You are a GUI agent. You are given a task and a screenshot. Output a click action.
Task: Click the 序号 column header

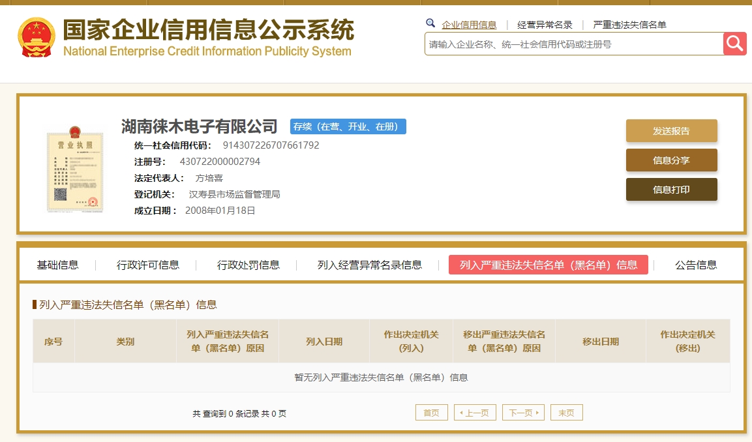click(53, 342)
